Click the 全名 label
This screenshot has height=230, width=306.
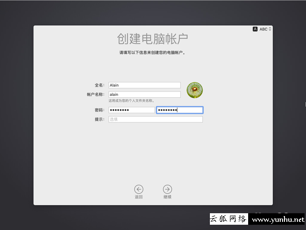point(99,85)
